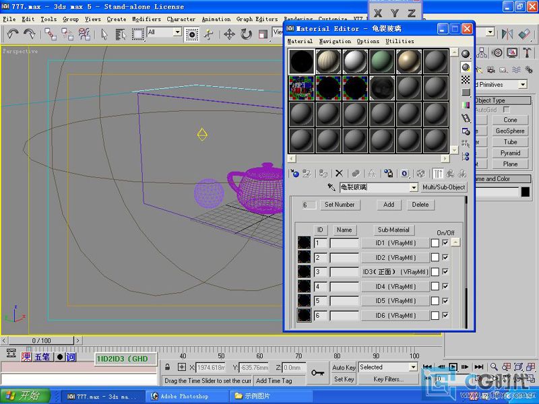Toggle On/Off checkbox for ID1 sub-material

pyautogui.click(x=445, y=242)
